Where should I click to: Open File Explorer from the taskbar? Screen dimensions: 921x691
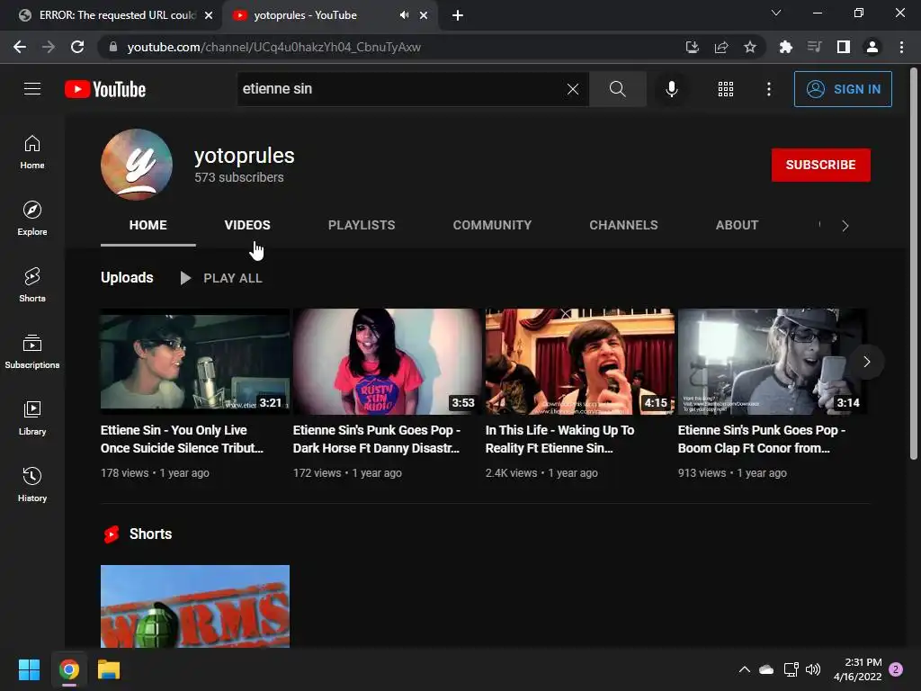pyautogui.click(x=109, y=669)
